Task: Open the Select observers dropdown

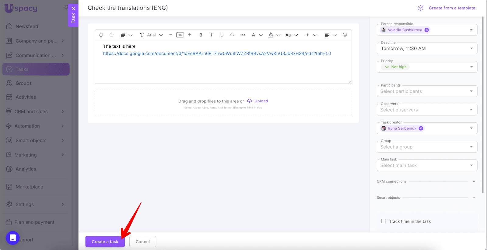Action: pyautogui.click(x=427, y=110)
